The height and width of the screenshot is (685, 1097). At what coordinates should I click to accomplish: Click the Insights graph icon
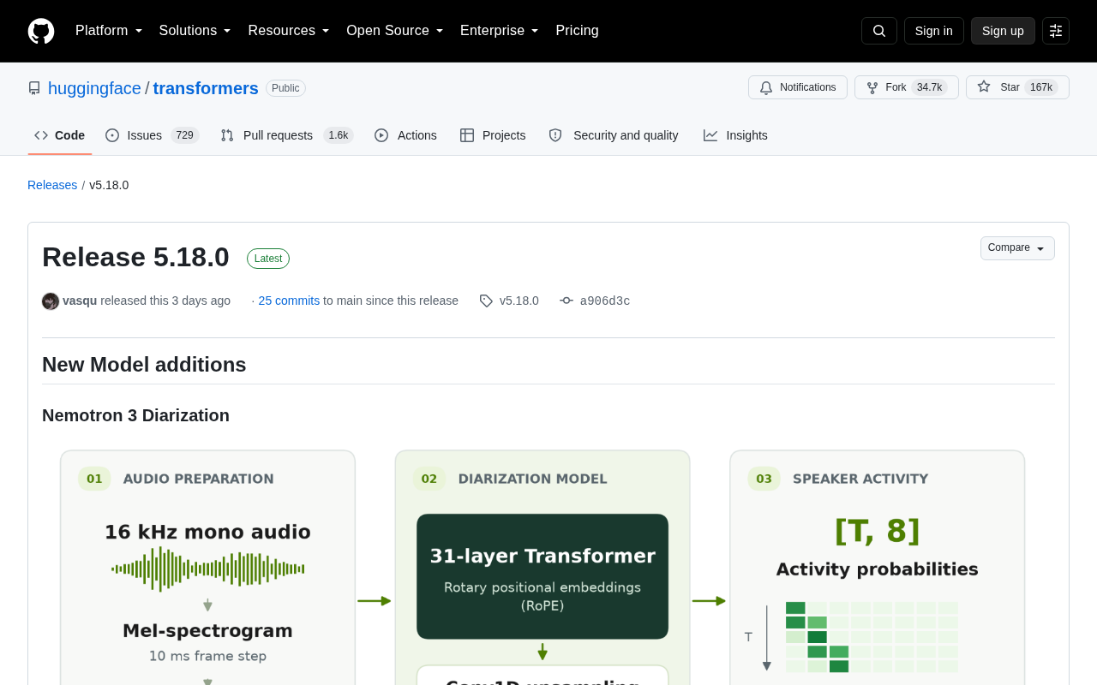pyautogui.click(x=710, y=135)
